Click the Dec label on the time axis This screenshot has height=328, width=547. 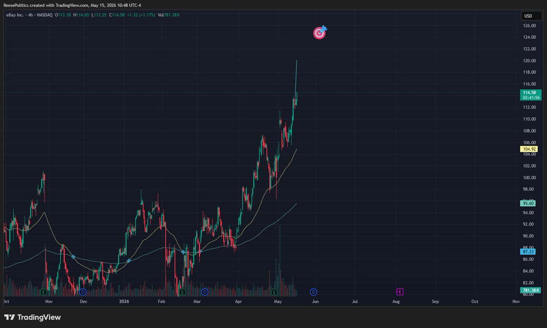coord(83,302)
